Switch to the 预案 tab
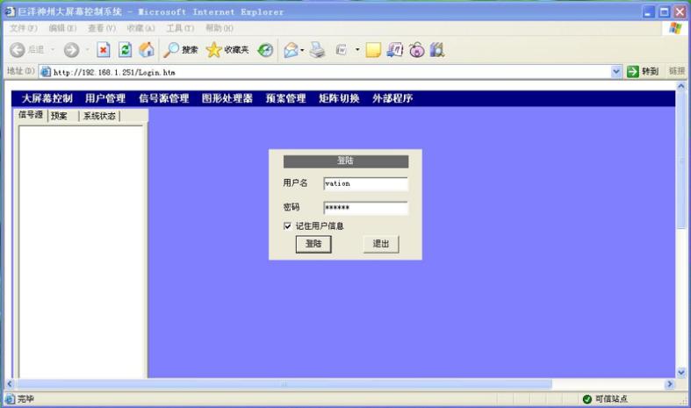The height and width of the screenshot is (408, 691). (x=59, y=116)
